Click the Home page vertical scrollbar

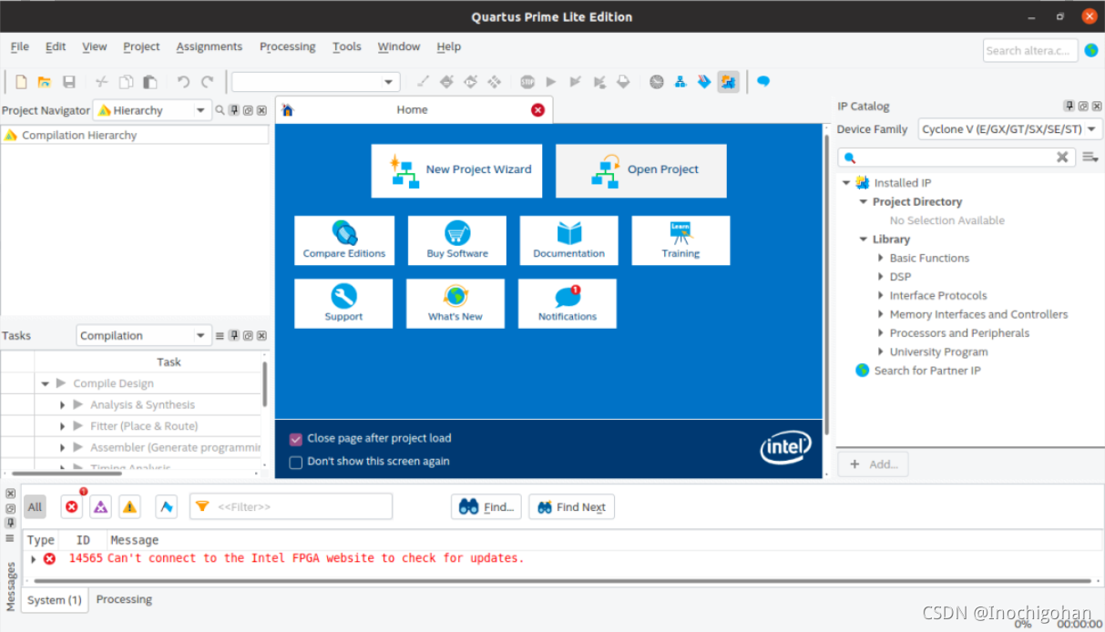coord(827,284)
